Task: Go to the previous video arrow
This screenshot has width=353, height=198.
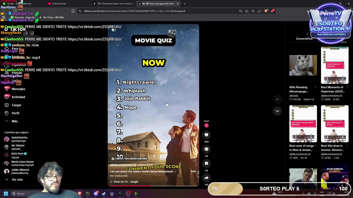Action: 277,99
